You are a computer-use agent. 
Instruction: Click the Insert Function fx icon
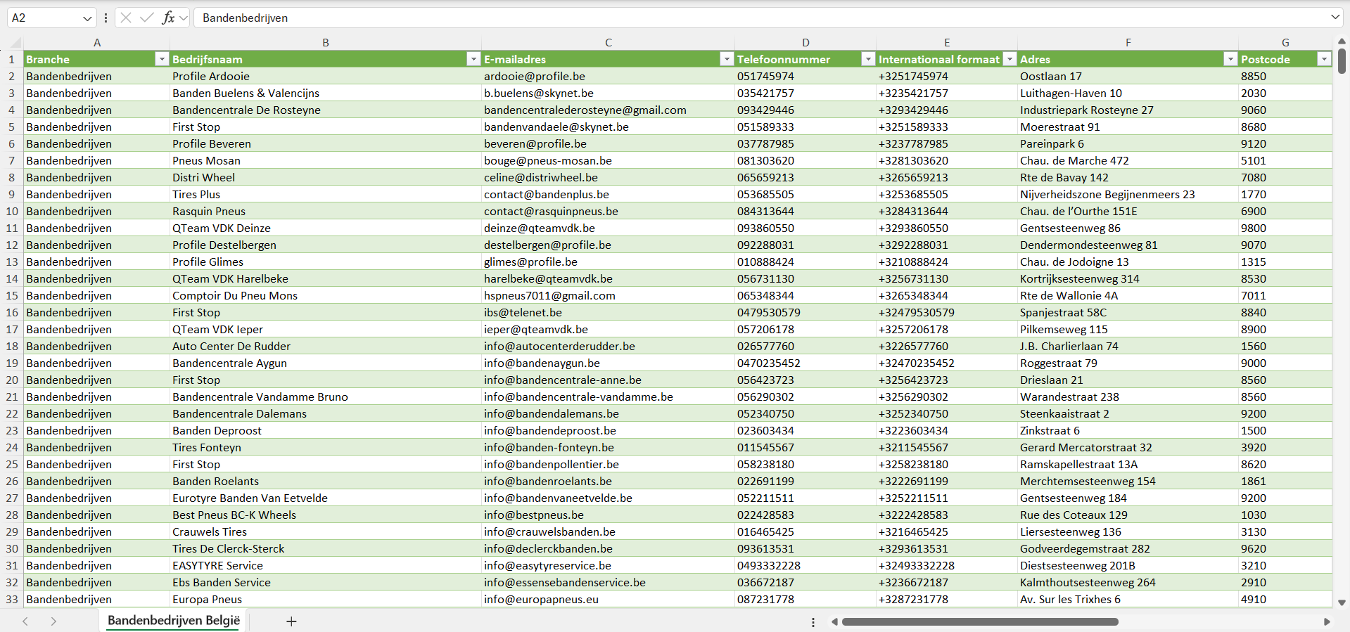(x=168, y=18)
